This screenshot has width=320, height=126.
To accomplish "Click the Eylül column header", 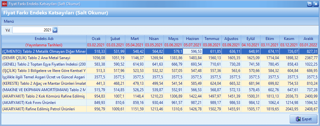I will coord(250,39).
